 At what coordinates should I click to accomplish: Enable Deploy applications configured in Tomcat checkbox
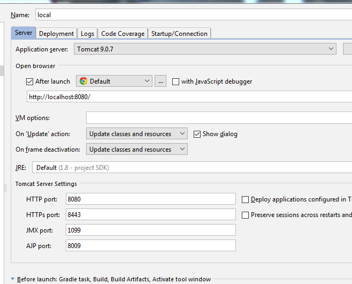(245, 199)
